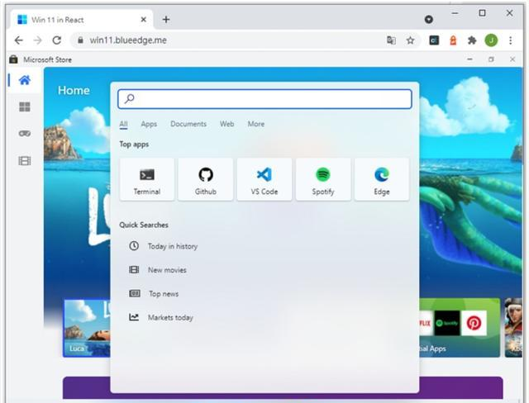Open Edge browser tile
529x403 pixels.
(382, 179)
